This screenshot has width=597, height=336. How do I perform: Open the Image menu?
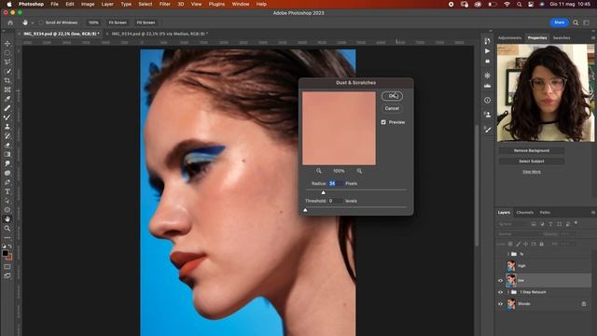pyautogui.click(x=88, y=4)
